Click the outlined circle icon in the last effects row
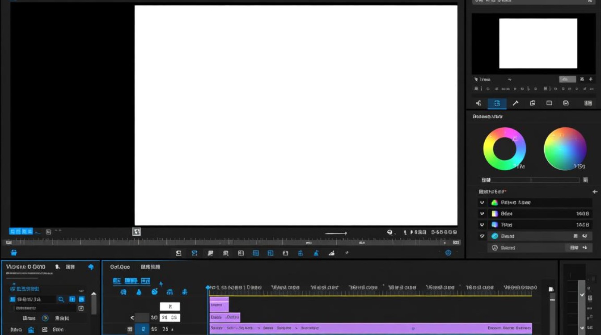Screen dimensions: 601x335 tap(495, 247)
